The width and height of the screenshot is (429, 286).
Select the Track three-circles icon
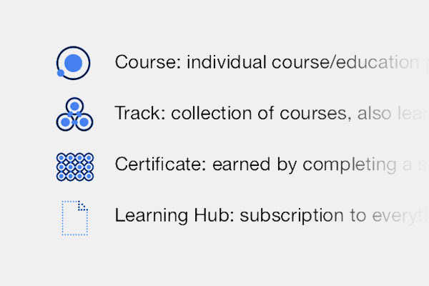(x=74, y=115)
